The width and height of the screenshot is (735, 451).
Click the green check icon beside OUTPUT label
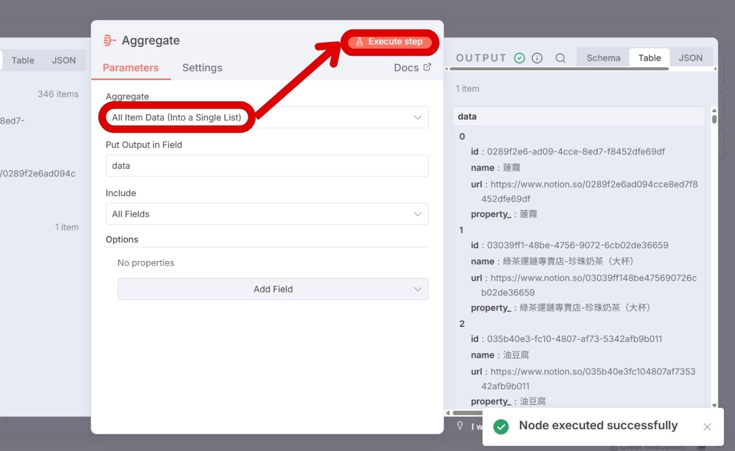pos(520,58)
